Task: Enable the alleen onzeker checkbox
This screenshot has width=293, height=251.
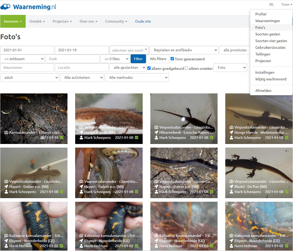Action: point(186,68)
